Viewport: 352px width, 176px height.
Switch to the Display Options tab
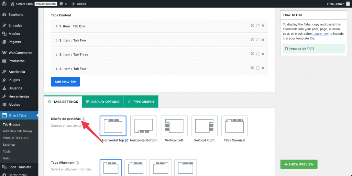point(102,102)
